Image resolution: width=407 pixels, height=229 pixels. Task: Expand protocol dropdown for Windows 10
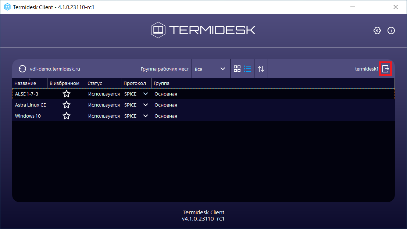coord(146,116)
